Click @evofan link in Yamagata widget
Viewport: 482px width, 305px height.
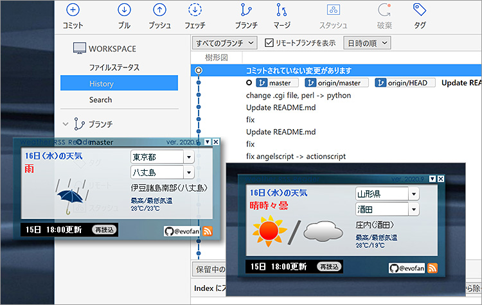click(411, 268)
